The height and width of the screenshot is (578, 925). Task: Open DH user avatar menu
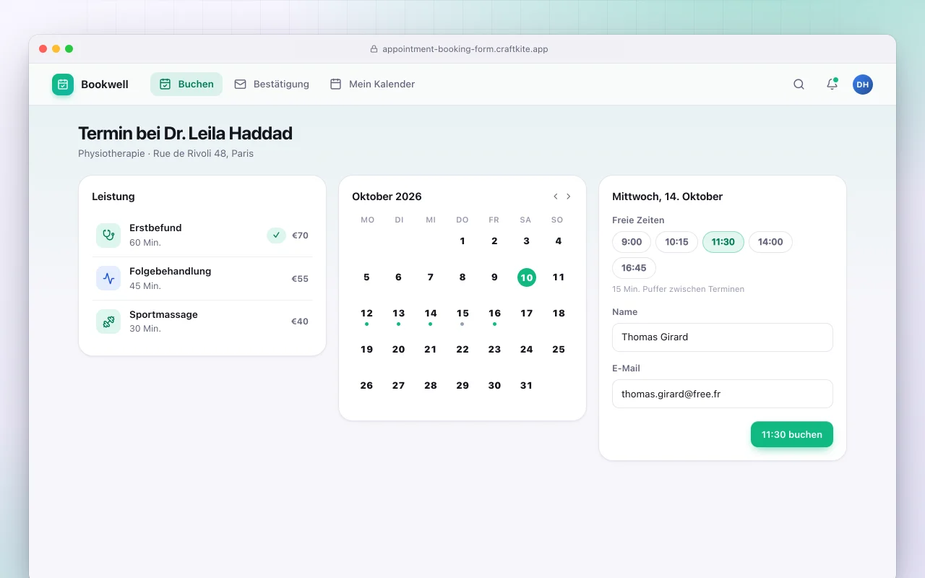[863, 85]
